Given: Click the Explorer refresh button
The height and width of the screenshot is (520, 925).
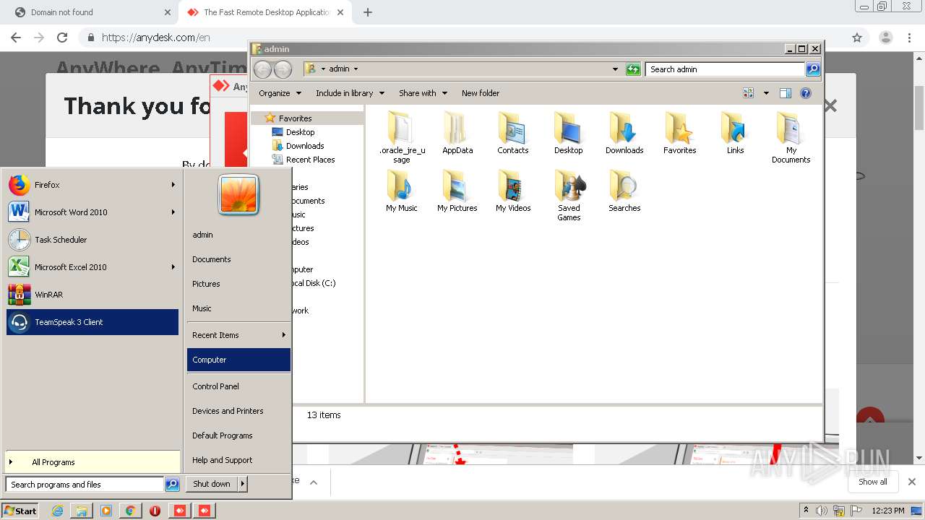Looking at the screenshot, I should 633,69.
